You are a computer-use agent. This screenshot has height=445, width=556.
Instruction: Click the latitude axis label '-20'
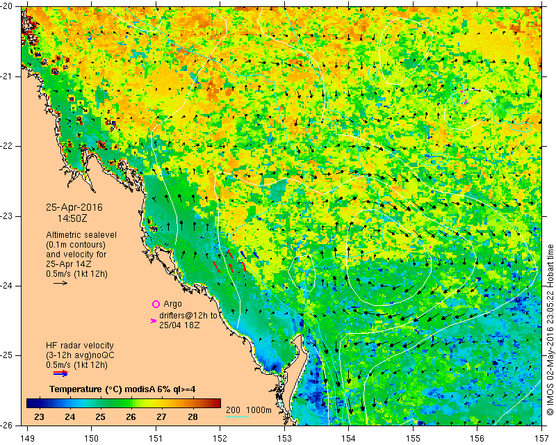7,7
